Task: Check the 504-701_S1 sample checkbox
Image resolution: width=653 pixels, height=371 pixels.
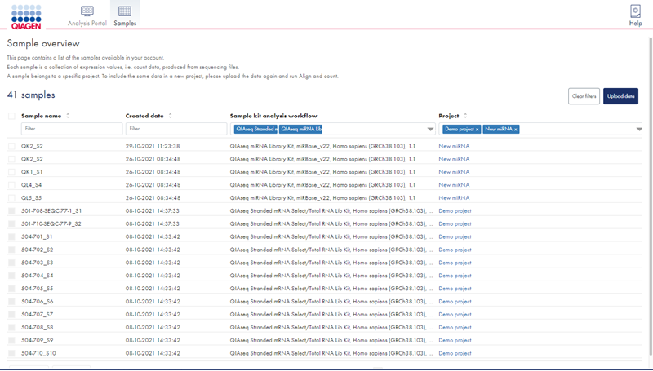Action: pyautogui.click(x=11, y=236)
